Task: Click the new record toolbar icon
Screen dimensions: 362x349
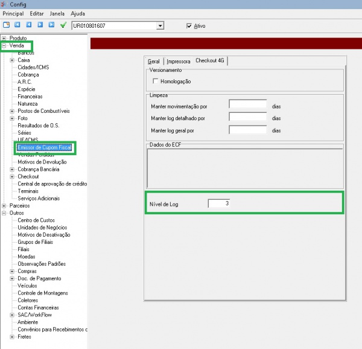Action: tap(6, 25)
